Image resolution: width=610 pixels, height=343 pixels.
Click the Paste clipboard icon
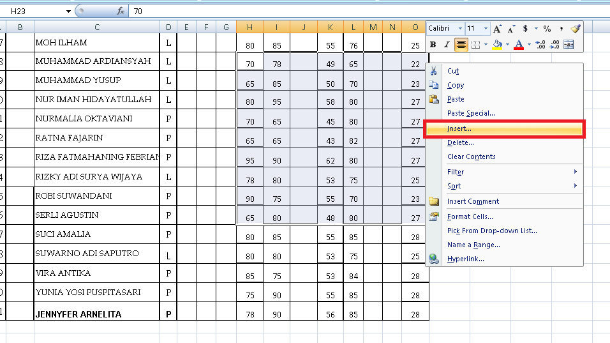434,99
